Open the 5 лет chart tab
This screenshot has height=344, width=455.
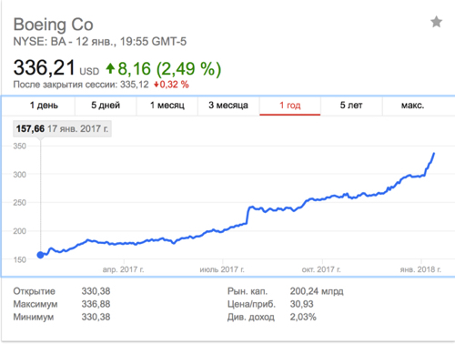[x=351, y=106]
